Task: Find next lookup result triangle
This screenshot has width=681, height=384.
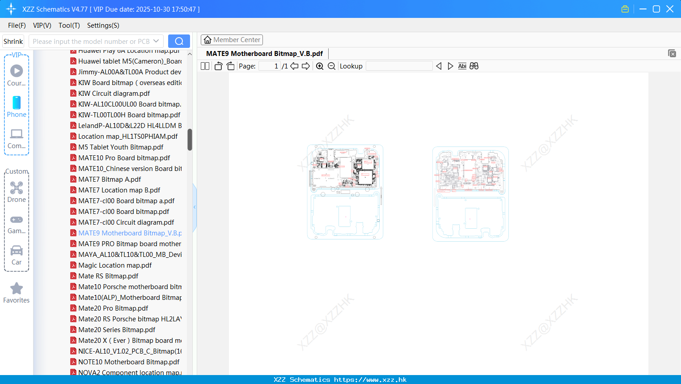Action: (450, 66)
